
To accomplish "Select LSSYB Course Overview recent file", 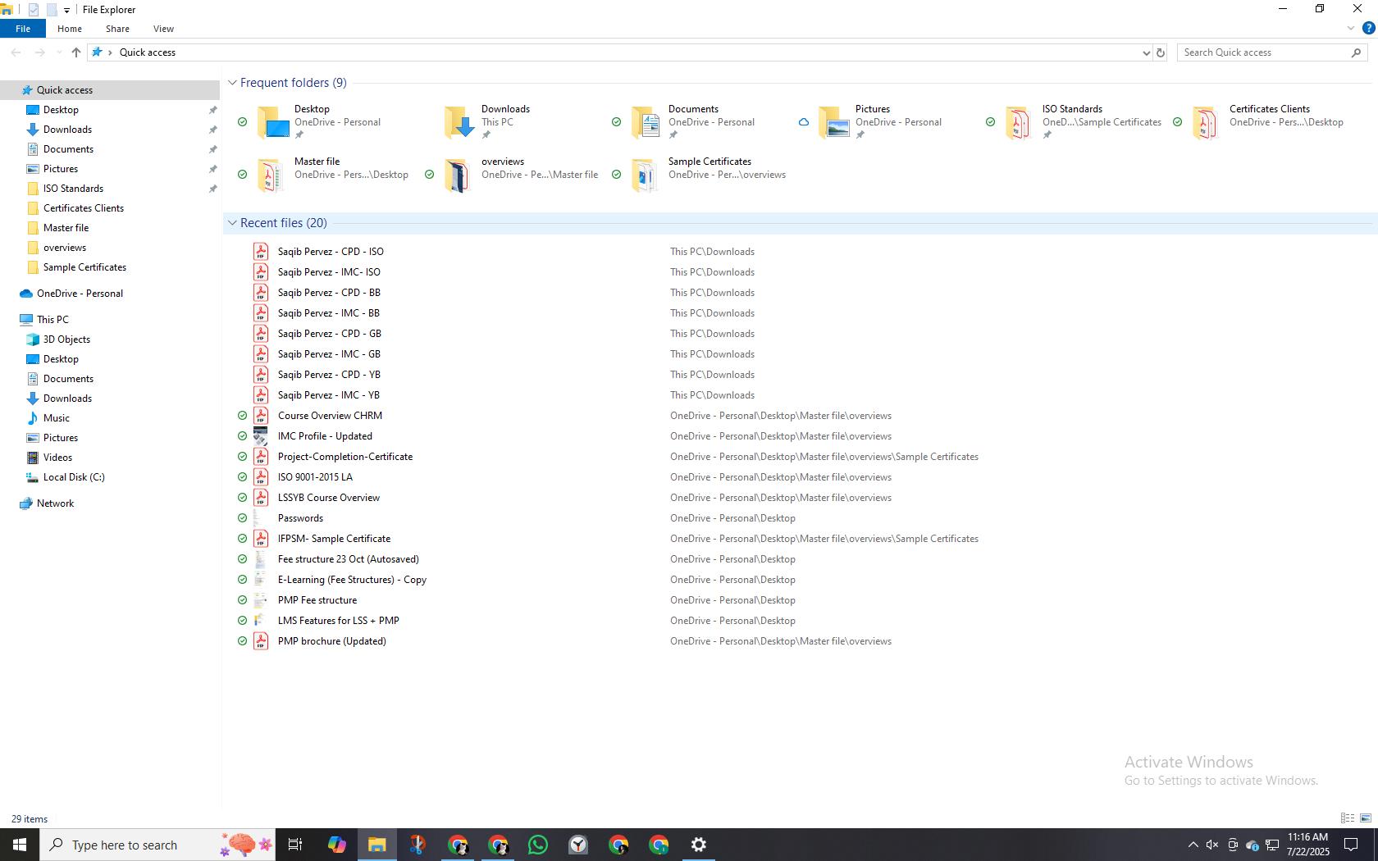I will point(328,498).
